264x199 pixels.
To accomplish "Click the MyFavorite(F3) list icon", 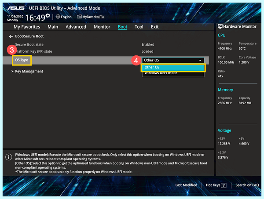I will click(x=79, y=17).
